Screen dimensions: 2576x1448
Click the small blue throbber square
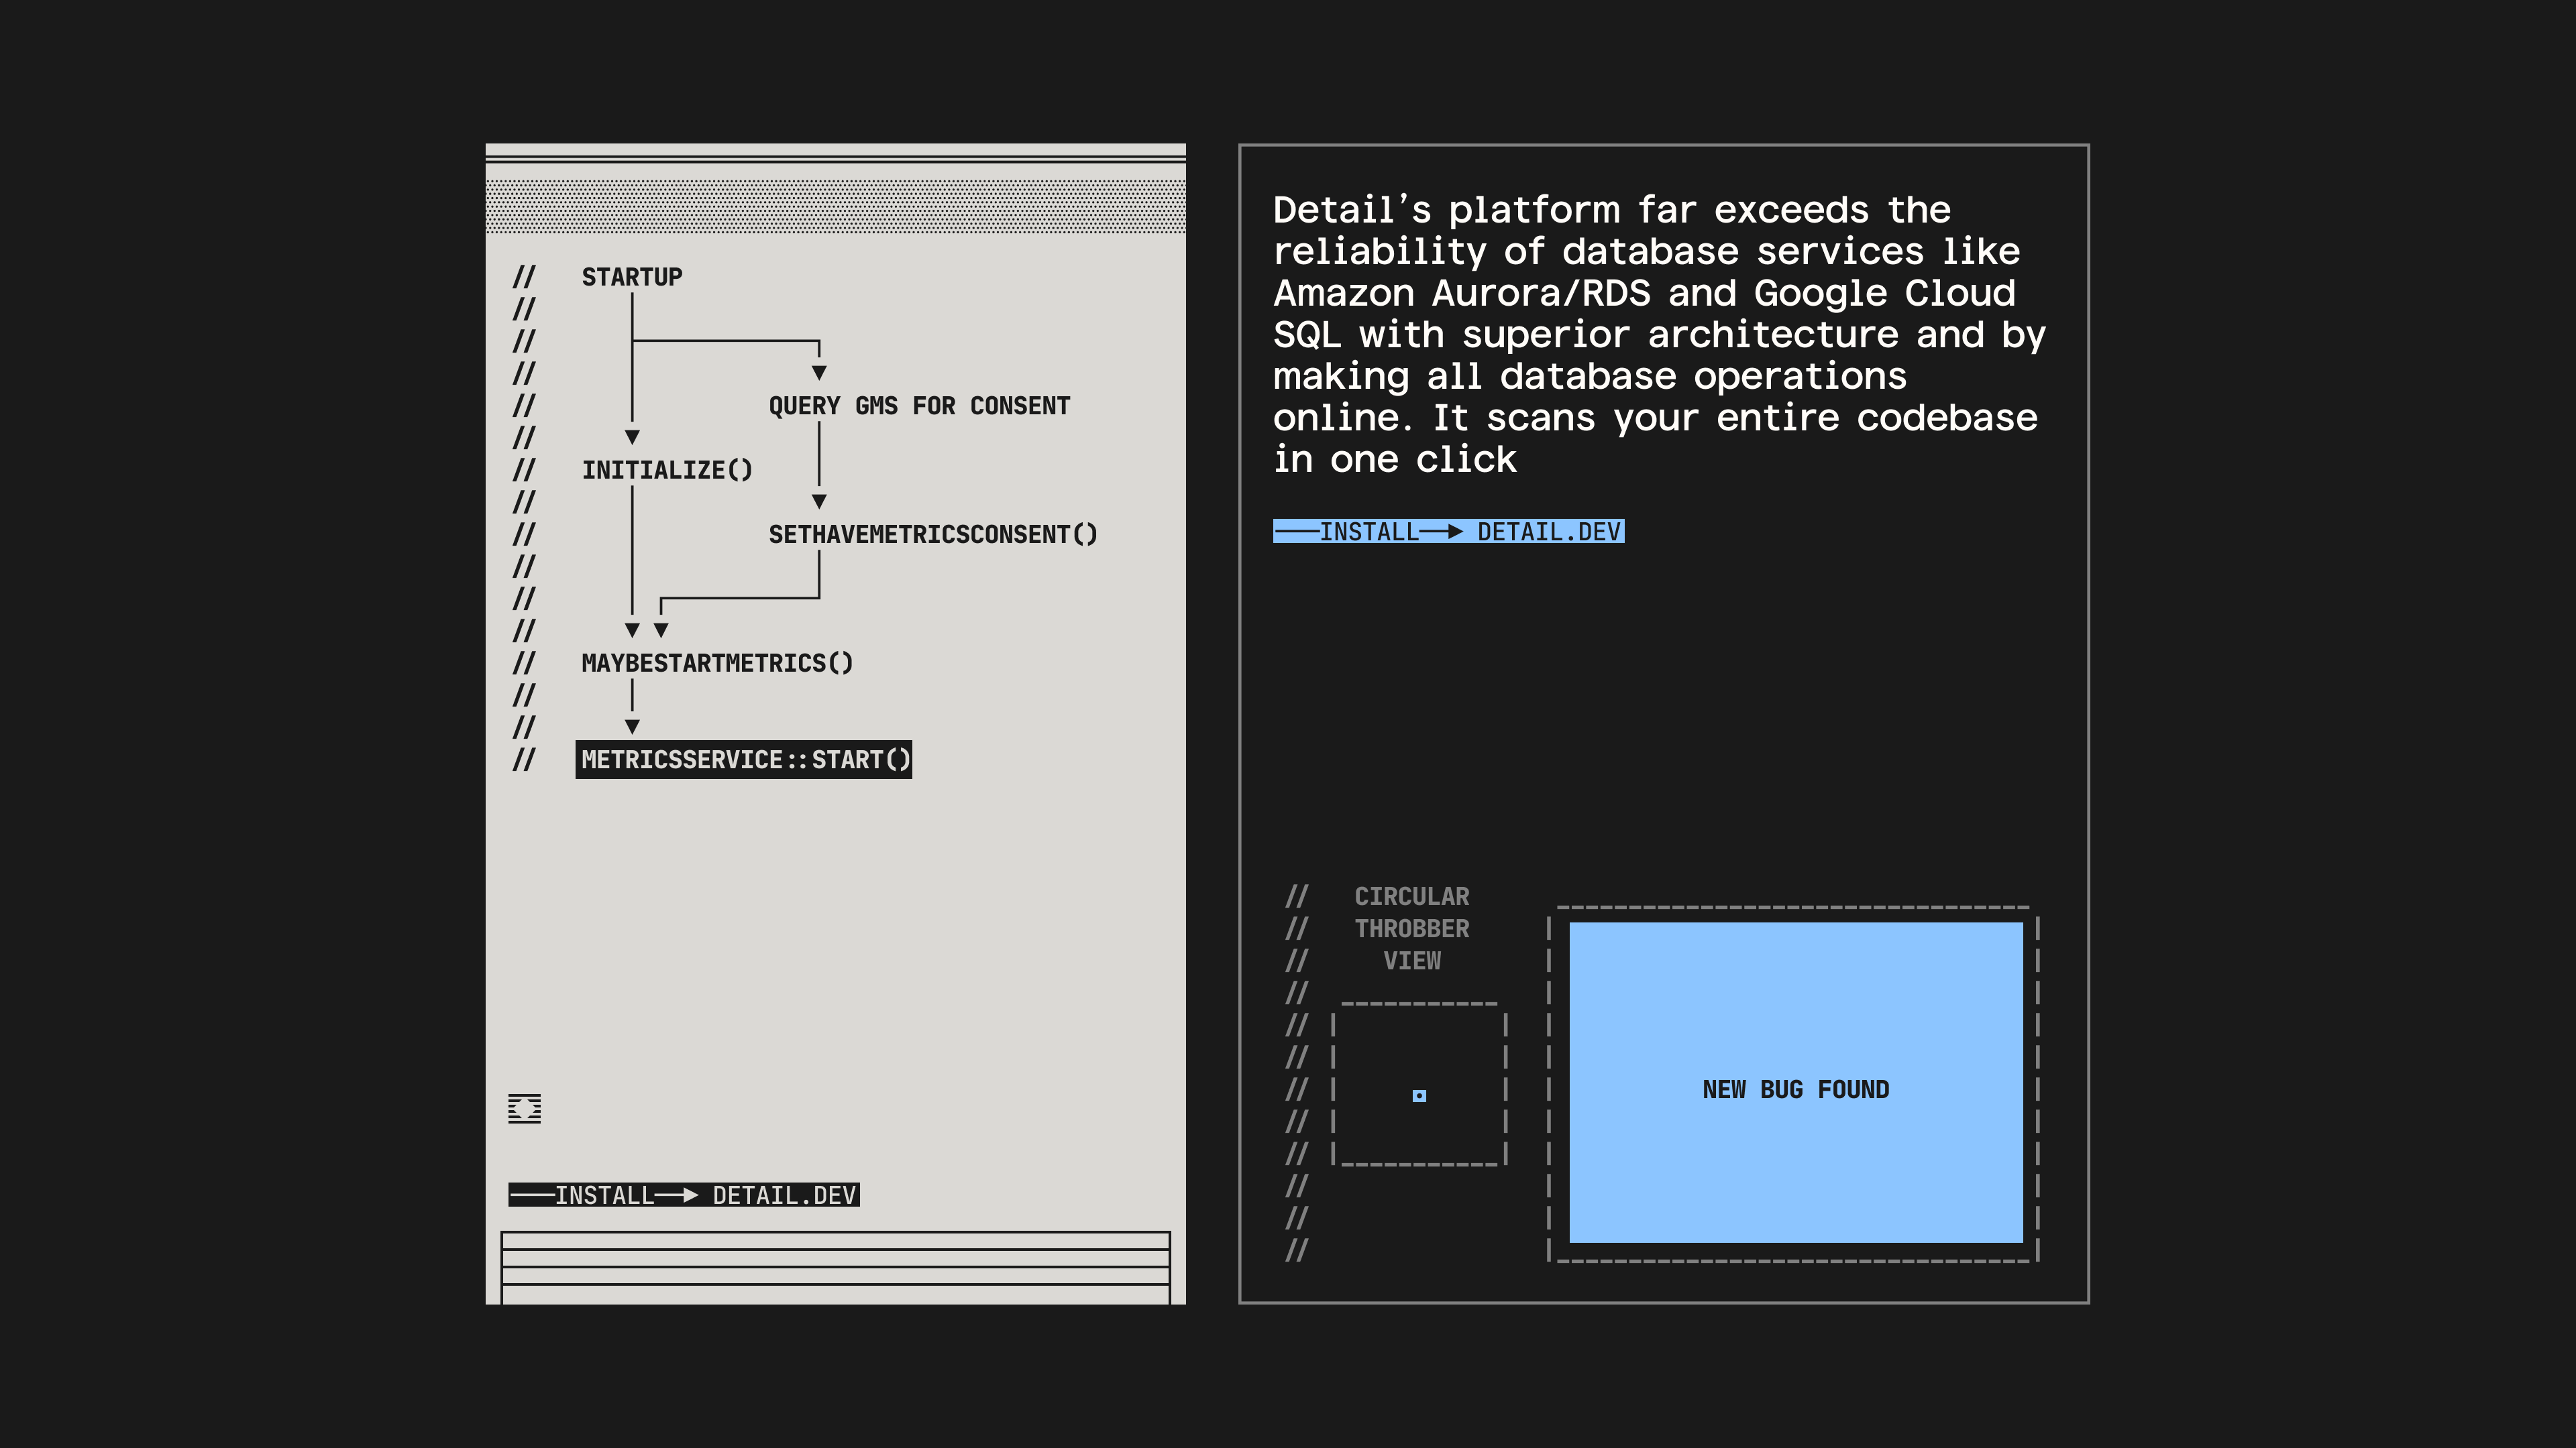[1419, 1096]
